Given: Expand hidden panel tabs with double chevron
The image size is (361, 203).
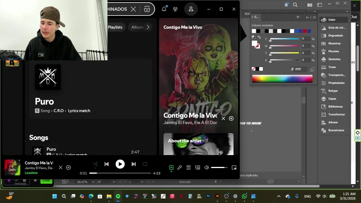Looking at the screenshot, I should (307, 17).
